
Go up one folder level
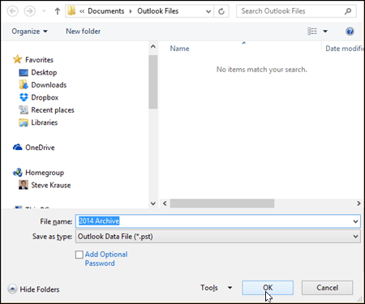point(57,11)
